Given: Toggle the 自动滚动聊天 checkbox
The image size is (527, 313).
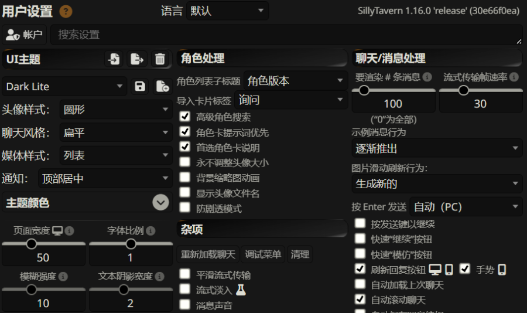Looking at the screenshot, I should [361, 300].
